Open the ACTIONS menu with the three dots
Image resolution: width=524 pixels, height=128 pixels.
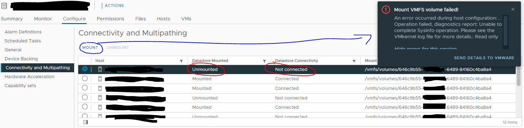(x=112, y=6)
